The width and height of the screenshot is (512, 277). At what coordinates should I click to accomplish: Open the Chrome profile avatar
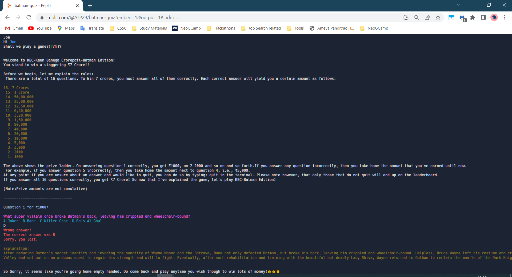494,18
